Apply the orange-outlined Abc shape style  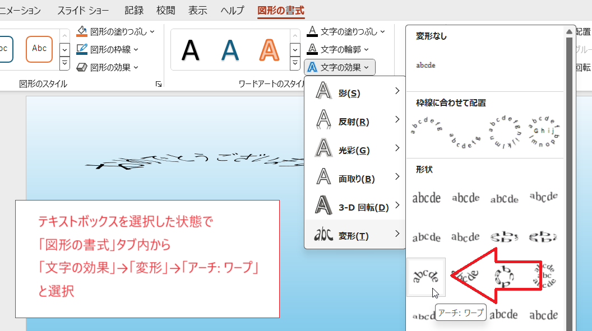coord(39,49)
